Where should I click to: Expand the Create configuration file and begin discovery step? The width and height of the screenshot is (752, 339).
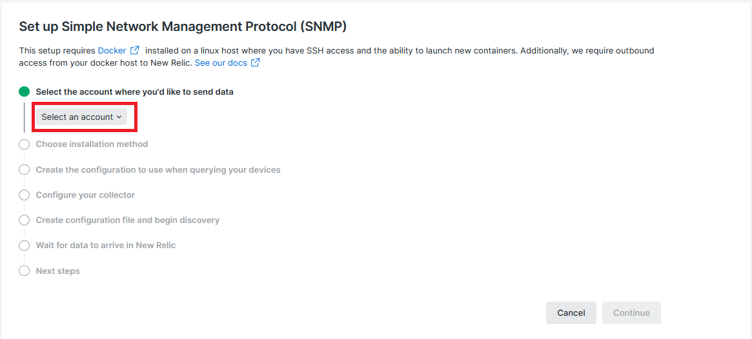tap(128, 220)
